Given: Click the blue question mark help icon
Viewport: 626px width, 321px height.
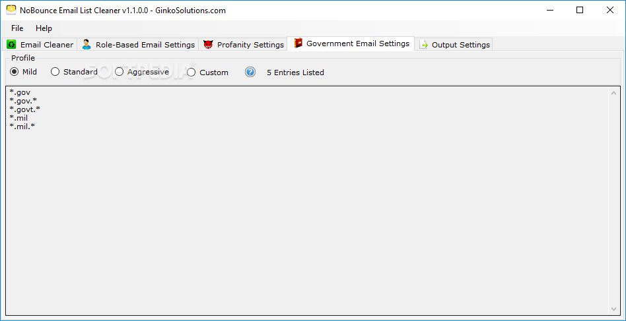Looking at the screenshot, I should (x=250, y=72).
